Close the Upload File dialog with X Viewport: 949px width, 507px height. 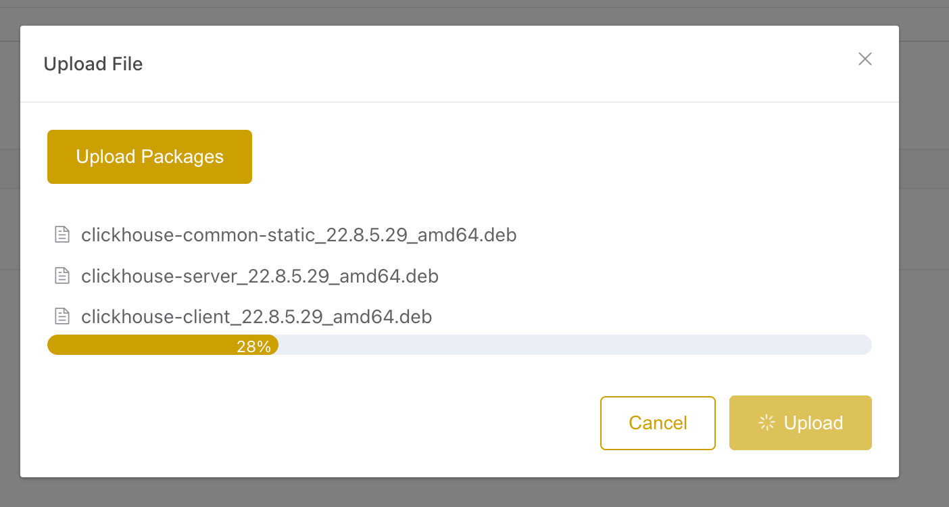(x=865, y=59)
